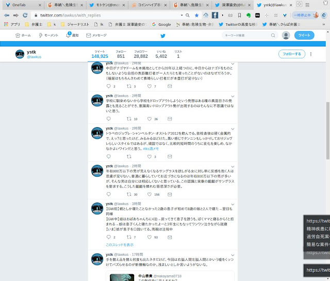Reply to the ナゴヤドーム tweet
The image size is (330, 281).
click(x=109, y=86)
